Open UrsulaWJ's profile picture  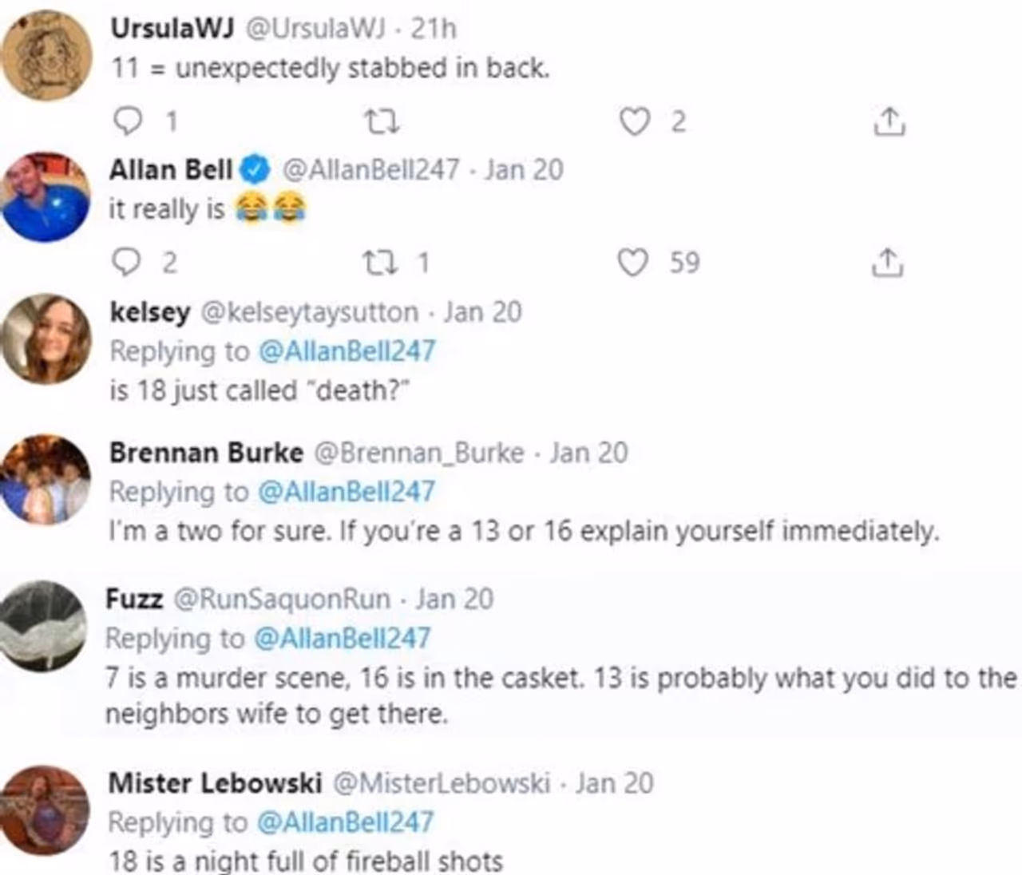[x=46, y=56]
